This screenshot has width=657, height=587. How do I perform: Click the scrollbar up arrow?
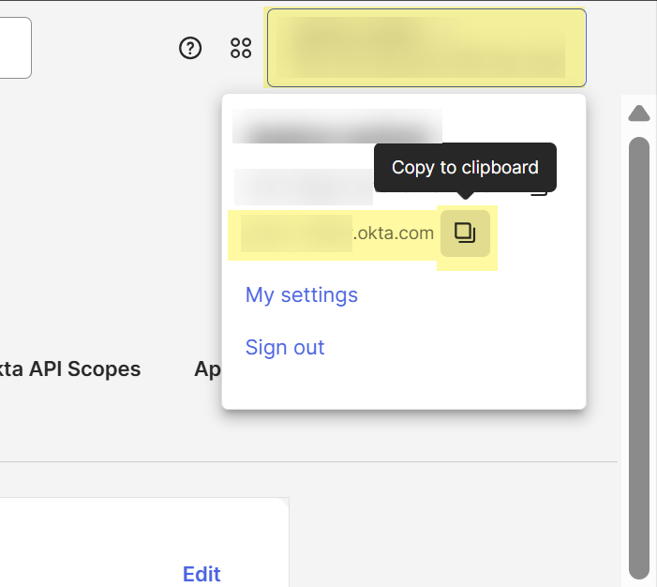(639, 113)
